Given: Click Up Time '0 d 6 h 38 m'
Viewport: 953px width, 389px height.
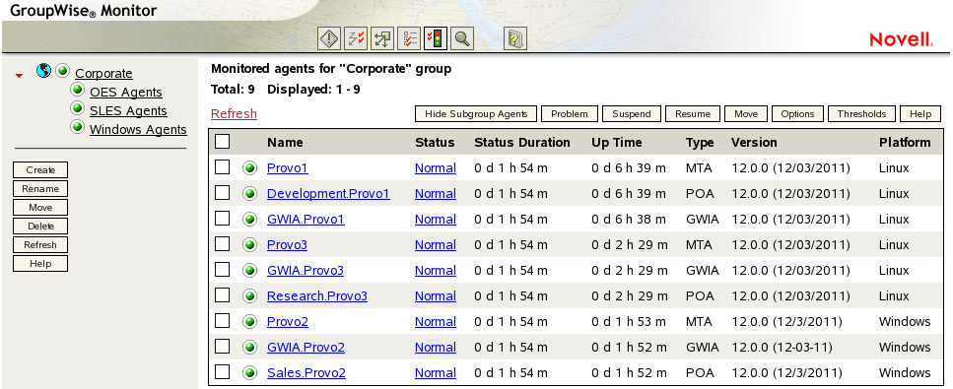Looking at the screenshot, I should 629,220.
